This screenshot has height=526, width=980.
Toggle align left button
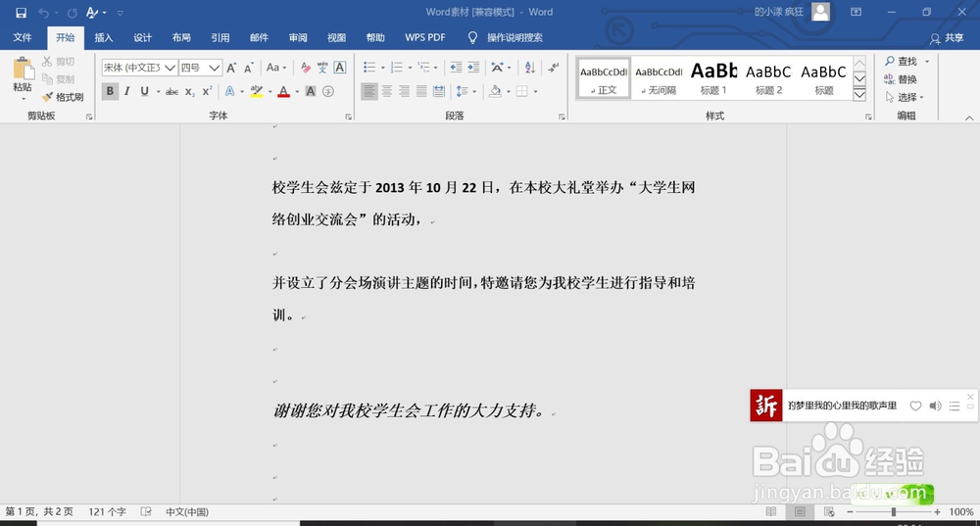[x=369, y=92]
